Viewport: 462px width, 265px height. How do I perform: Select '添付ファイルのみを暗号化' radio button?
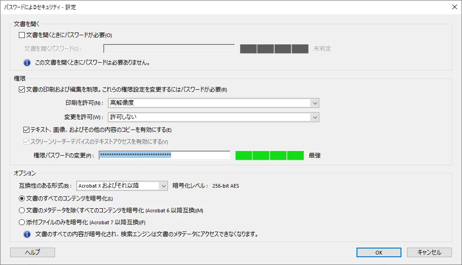coord(22,222)
